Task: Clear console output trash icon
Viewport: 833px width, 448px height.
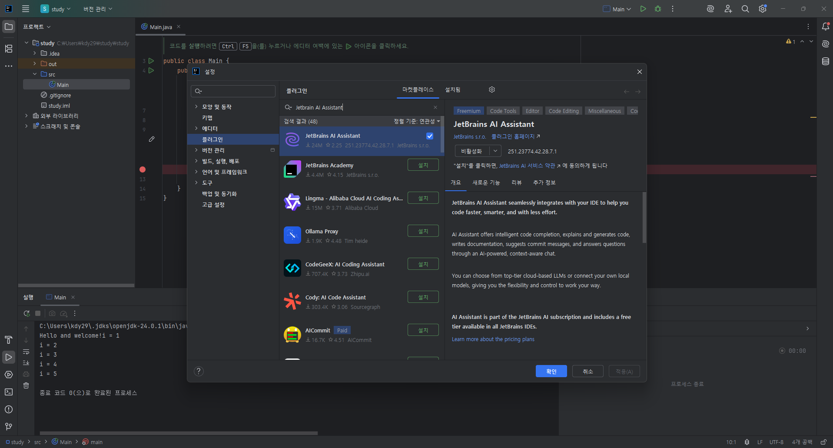Action: [26, 385]
